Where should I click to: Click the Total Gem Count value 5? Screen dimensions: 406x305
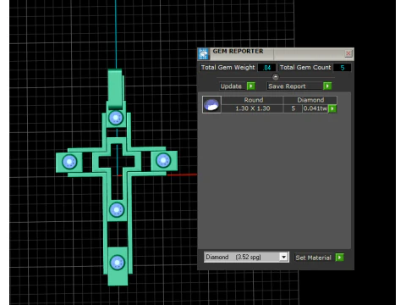pyautogui.click(x=343, y=68)
